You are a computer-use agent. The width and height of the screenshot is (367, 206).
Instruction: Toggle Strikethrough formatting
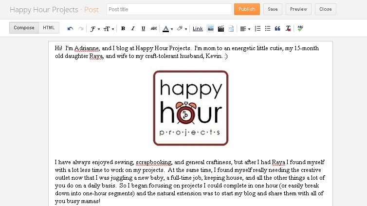[x=154, y=29]
